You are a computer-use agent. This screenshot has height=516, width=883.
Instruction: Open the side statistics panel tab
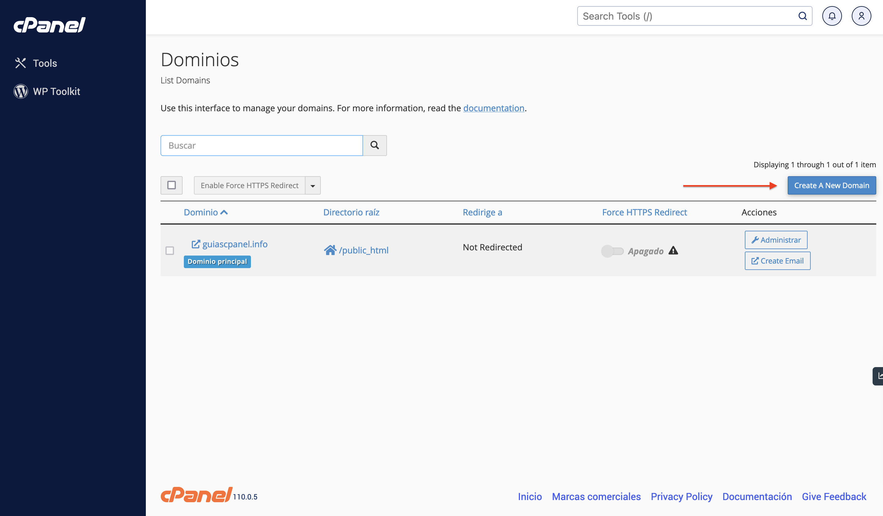pos(878,376)
